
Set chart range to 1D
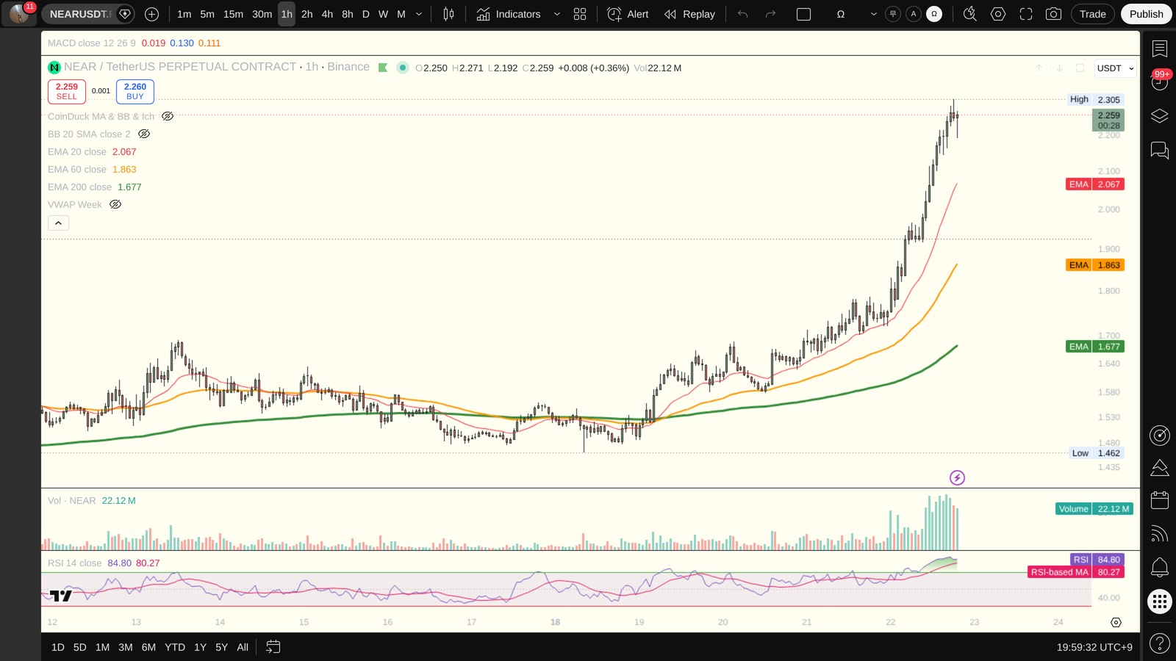point(58,647)
